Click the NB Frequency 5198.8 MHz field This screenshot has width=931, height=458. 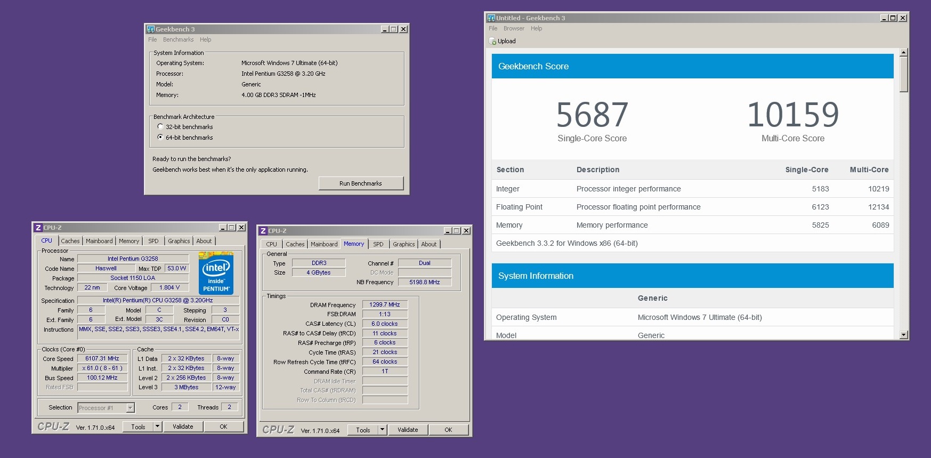(x=425, y=282)
